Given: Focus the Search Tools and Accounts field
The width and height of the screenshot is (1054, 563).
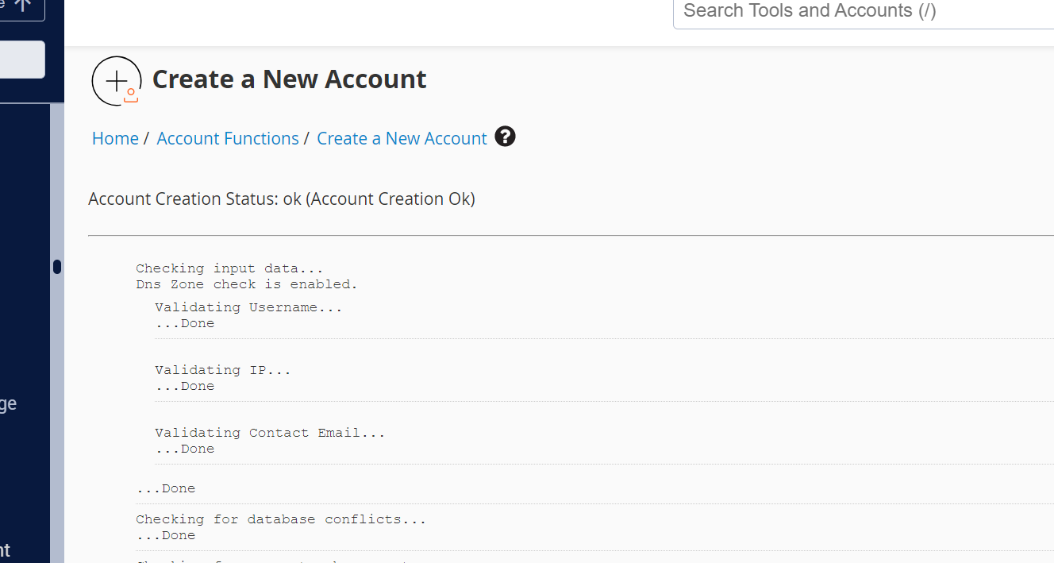Looking at the screenshot, I should [x=864, y=11].
